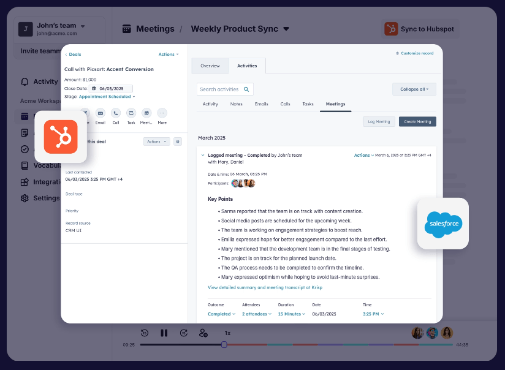This screenshot has width=505, height=370.
Task: Open the More actions ellipsis icon
Action: pos(162,113)
